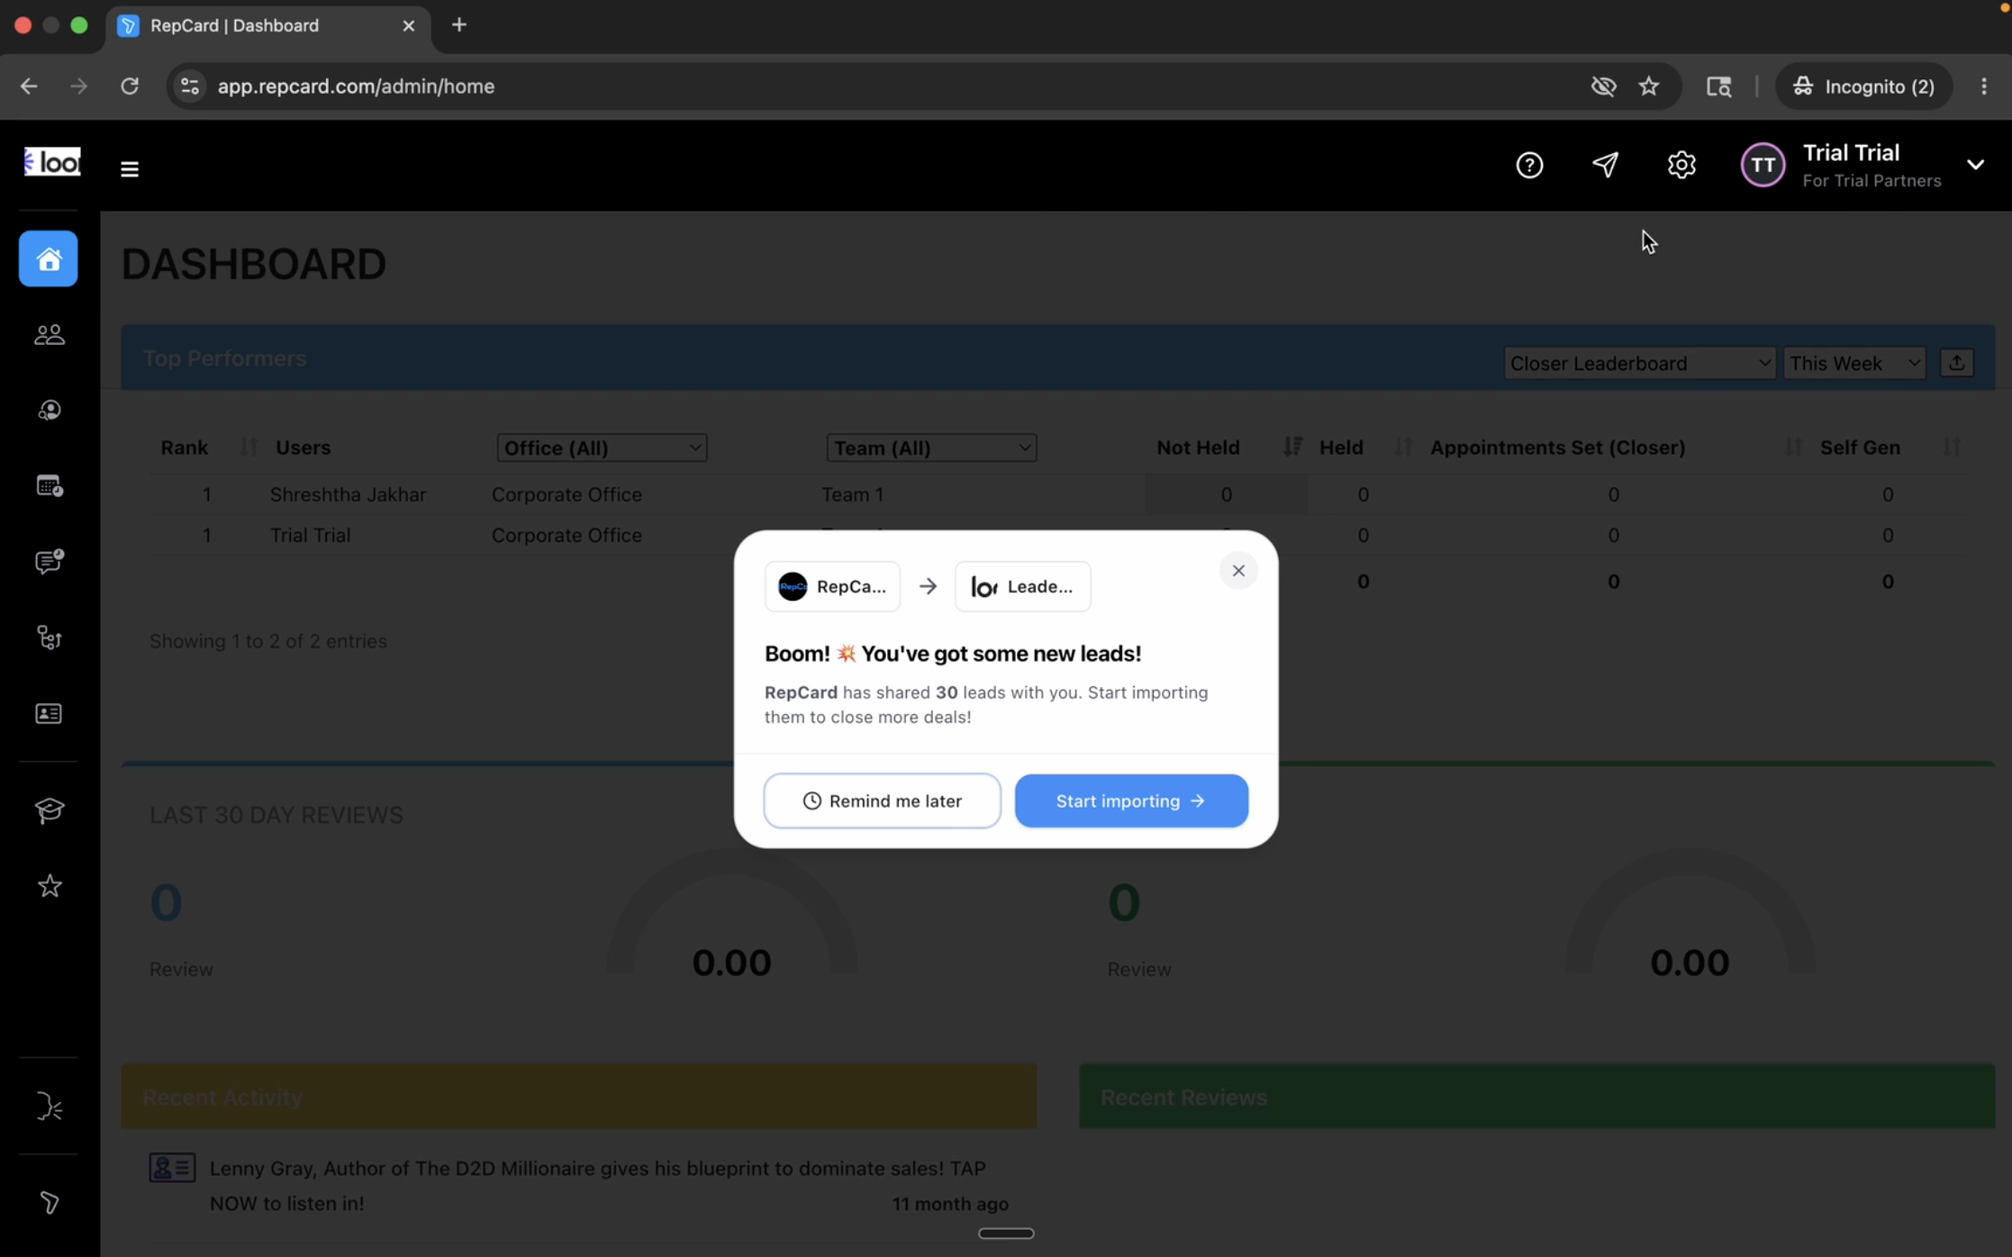
Task: Click the Remind me later button
Action: coord(882,800)
